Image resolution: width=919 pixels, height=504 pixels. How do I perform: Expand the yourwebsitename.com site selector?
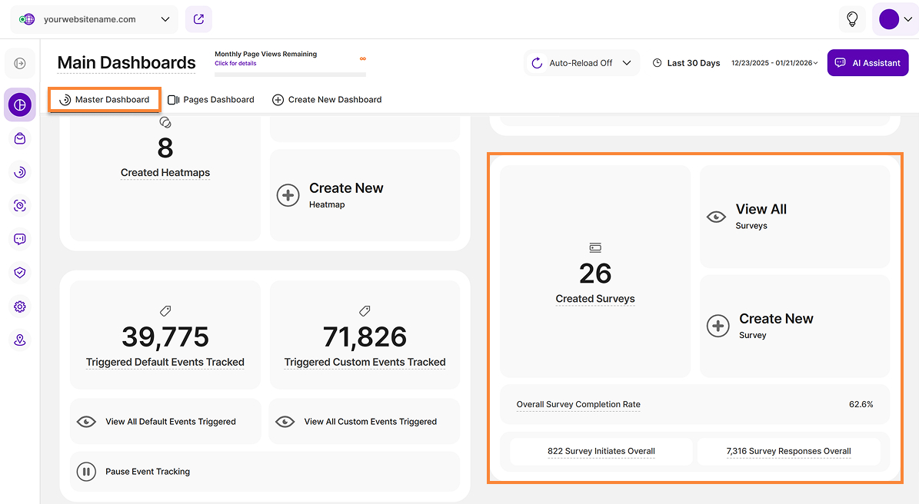point(94,19)
